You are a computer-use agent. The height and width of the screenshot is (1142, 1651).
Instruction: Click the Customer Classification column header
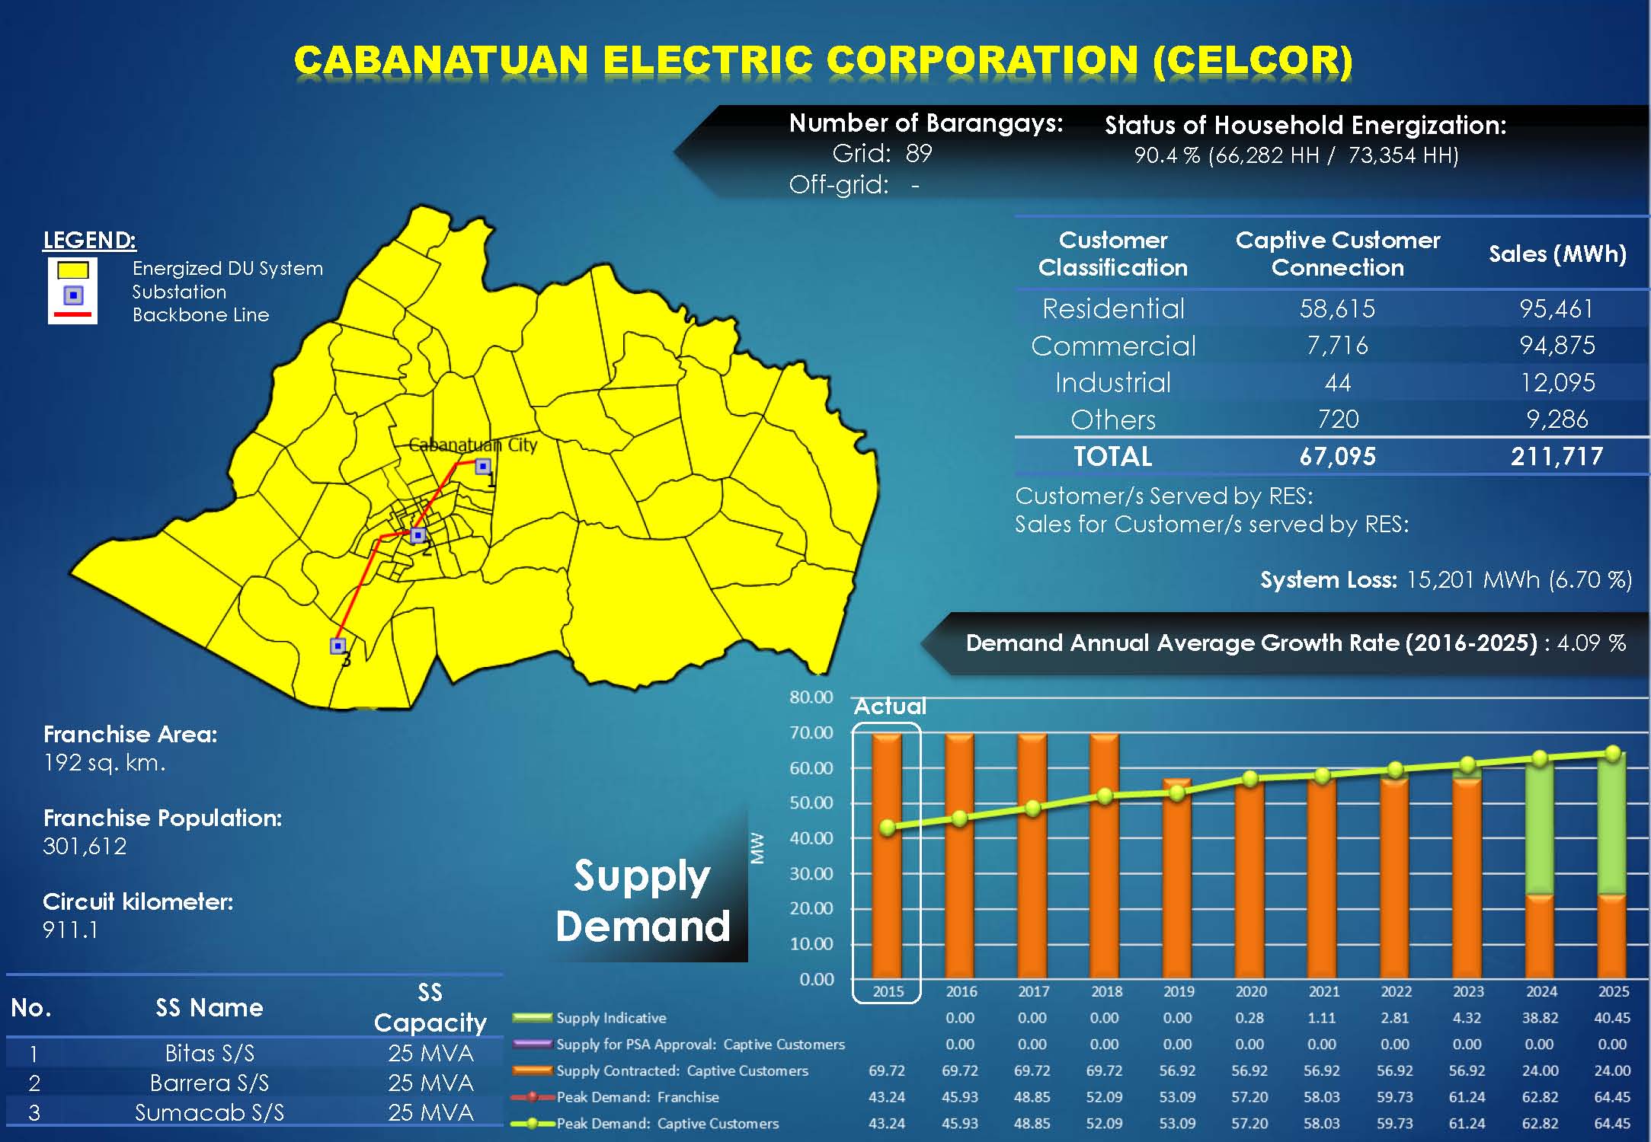[1113, 254]
